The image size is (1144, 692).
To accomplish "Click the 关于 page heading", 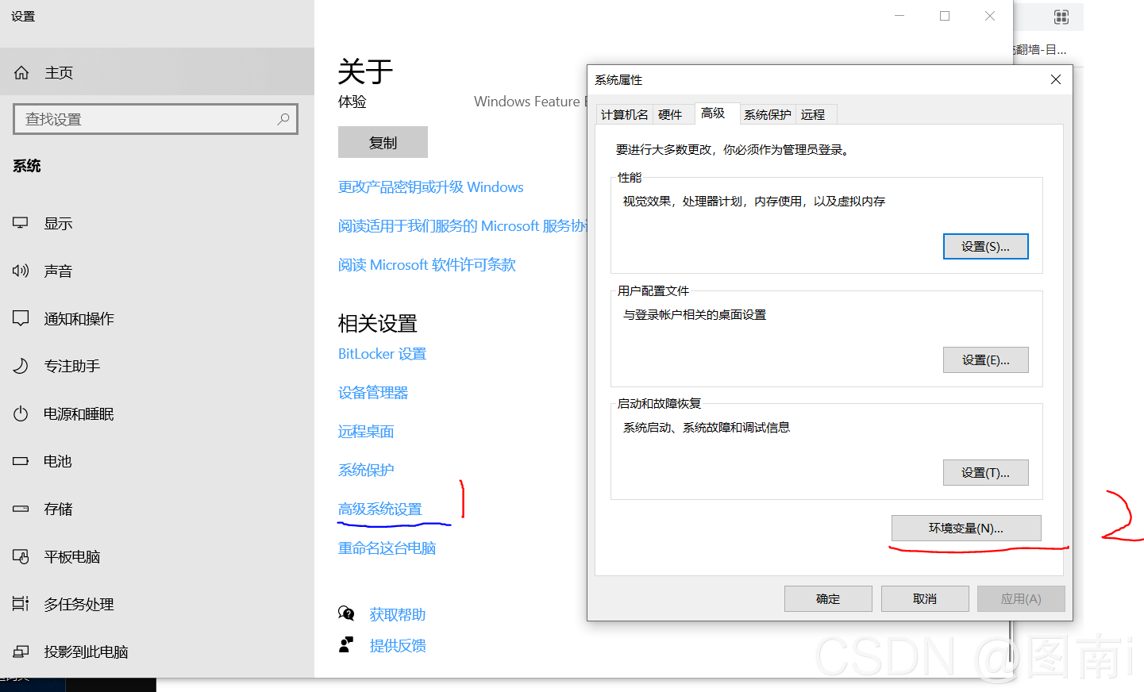I will pos(365,72).
